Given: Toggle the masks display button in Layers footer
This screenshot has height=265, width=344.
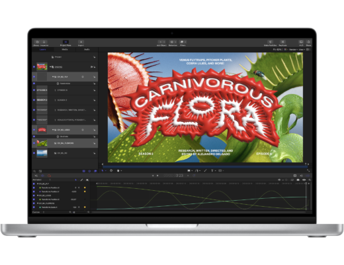Looking at the screenshot, I should pos(84,171).
